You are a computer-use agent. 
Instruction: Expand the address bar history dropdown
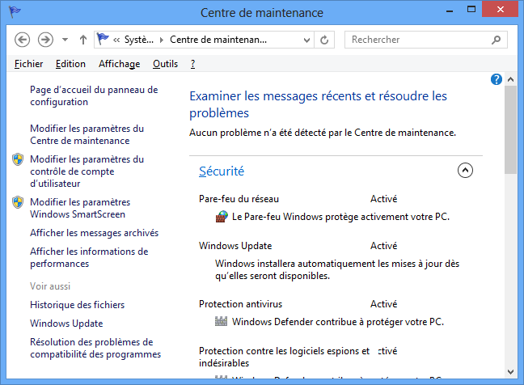[306, 40]
